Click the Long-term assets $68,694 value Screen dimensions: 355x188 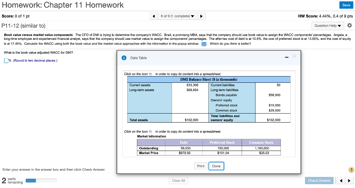(192, 90)
